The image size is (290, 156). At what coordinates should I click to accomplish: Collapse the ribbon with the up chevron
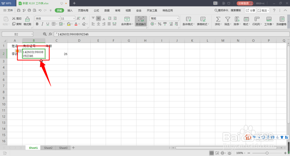(285, 10)
